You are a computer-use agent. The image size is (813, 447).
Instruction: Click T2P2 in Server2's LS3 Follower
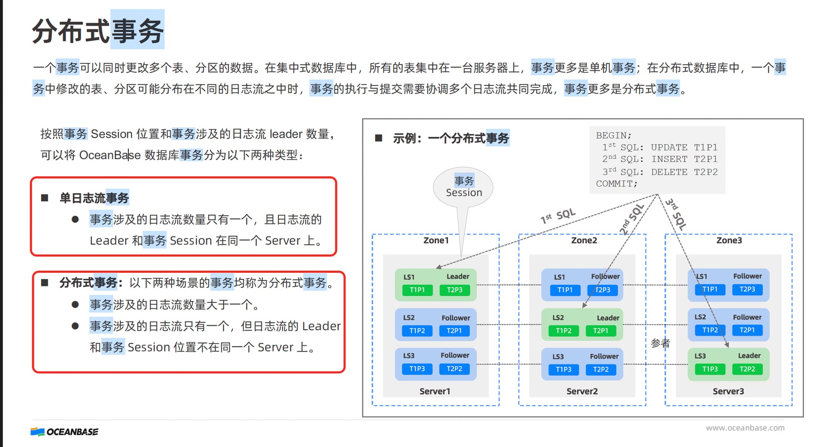coord(601,369)
